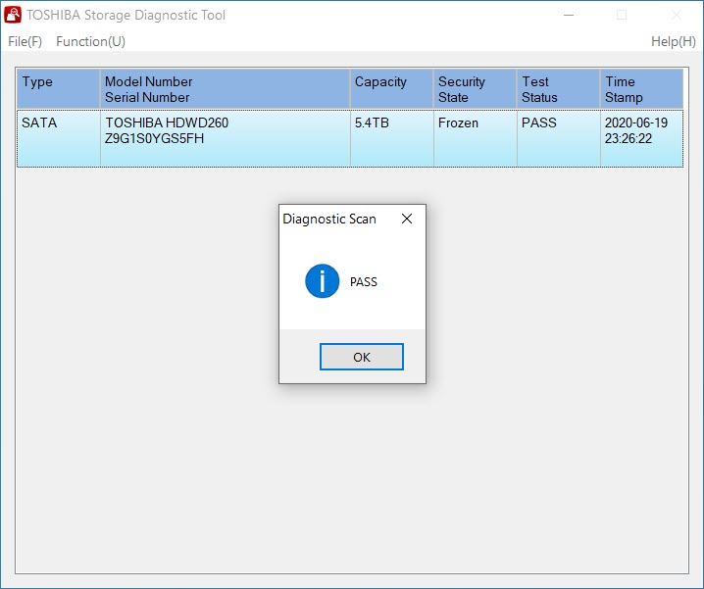This screenshot has height=589, width=704.
Task: Click the 2020-06-19 time stamp date
Action: click(x=636, y=123)
